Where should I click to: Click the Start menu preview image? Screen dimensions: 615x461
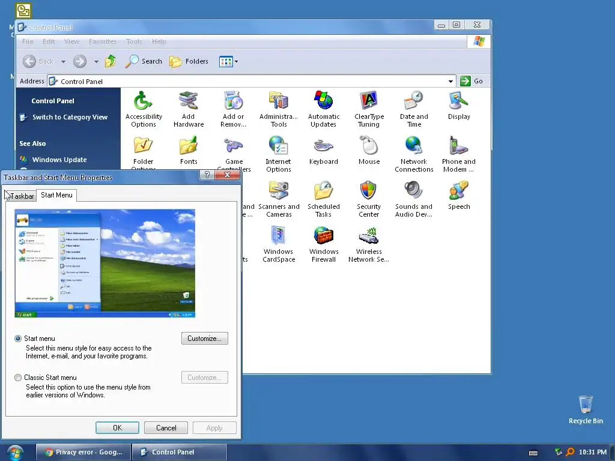(105, 263)
